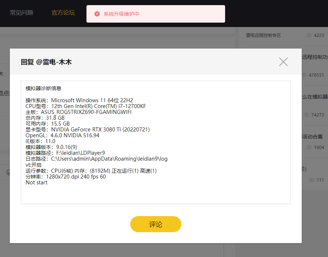Open the 常见问题 navigation item
This screenshot has width=328, height=257.
(22, 13)
